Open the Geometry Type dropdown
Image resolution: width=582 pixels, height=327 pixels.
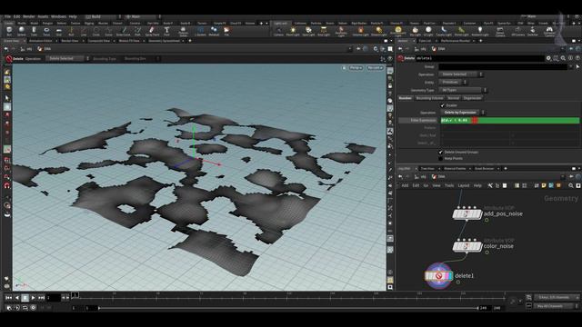(463, 90)
